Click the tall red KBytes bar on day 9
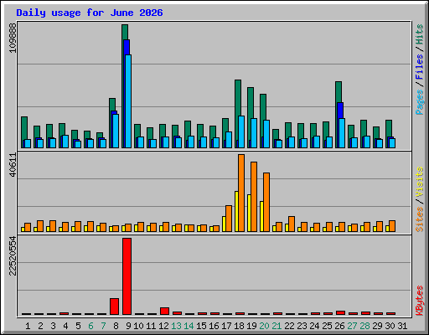 (x=127, y=276)
